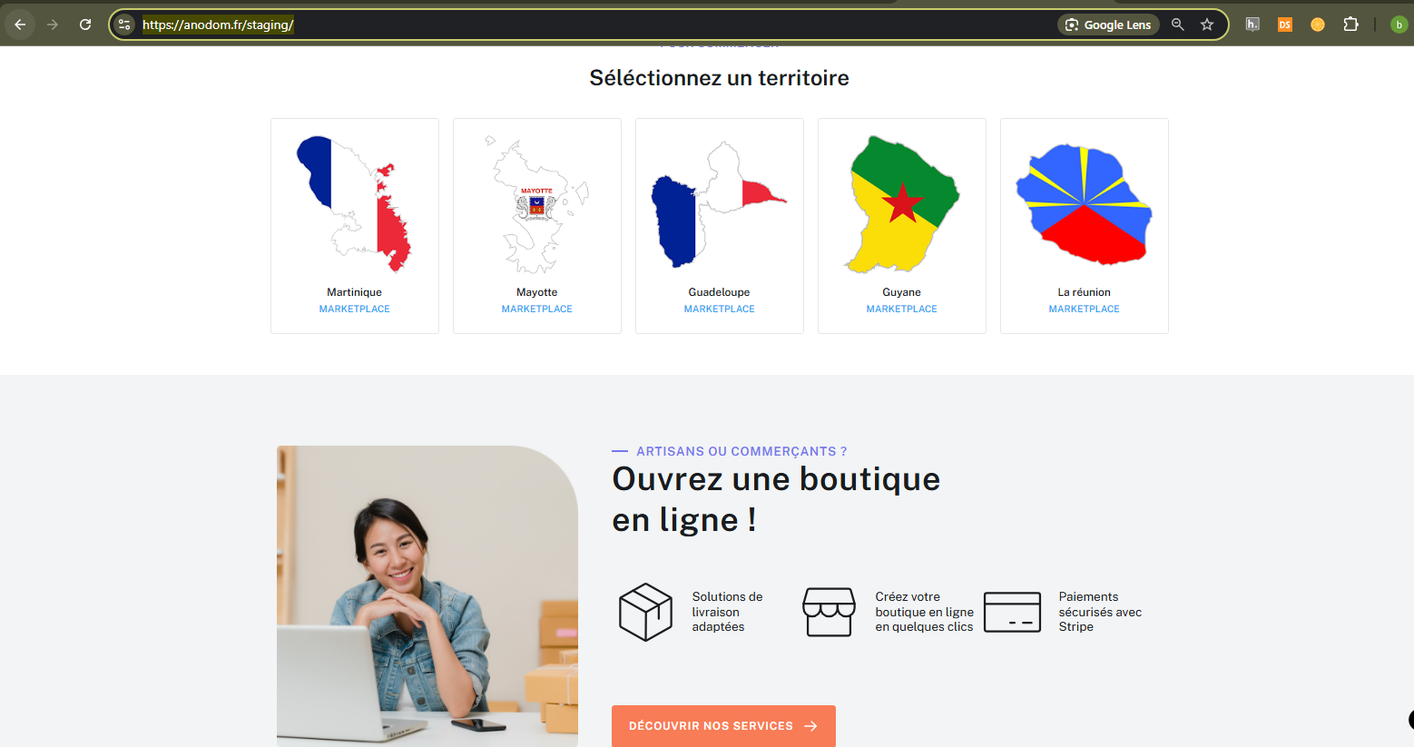Viewport: 1414px width, 747px height.
Task: Open the Guyane MARKETPLACE link
Action: pos(901,309)
